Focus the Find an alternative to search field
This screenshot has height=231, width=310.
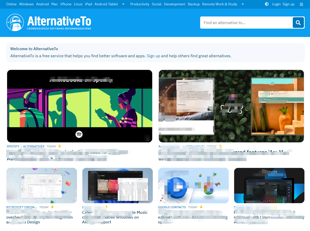(x=246, y=23)
